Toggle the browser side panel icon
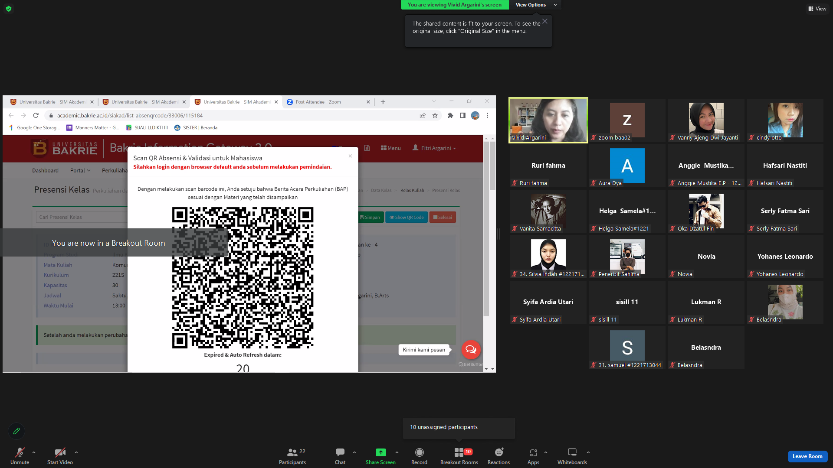Image resolution: width=833 pixels, height=468 pixels. pos(462,115)
